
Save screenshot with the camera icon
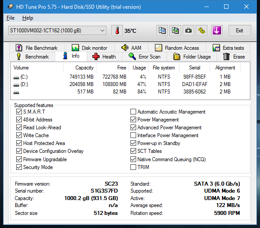pos(188,31)
